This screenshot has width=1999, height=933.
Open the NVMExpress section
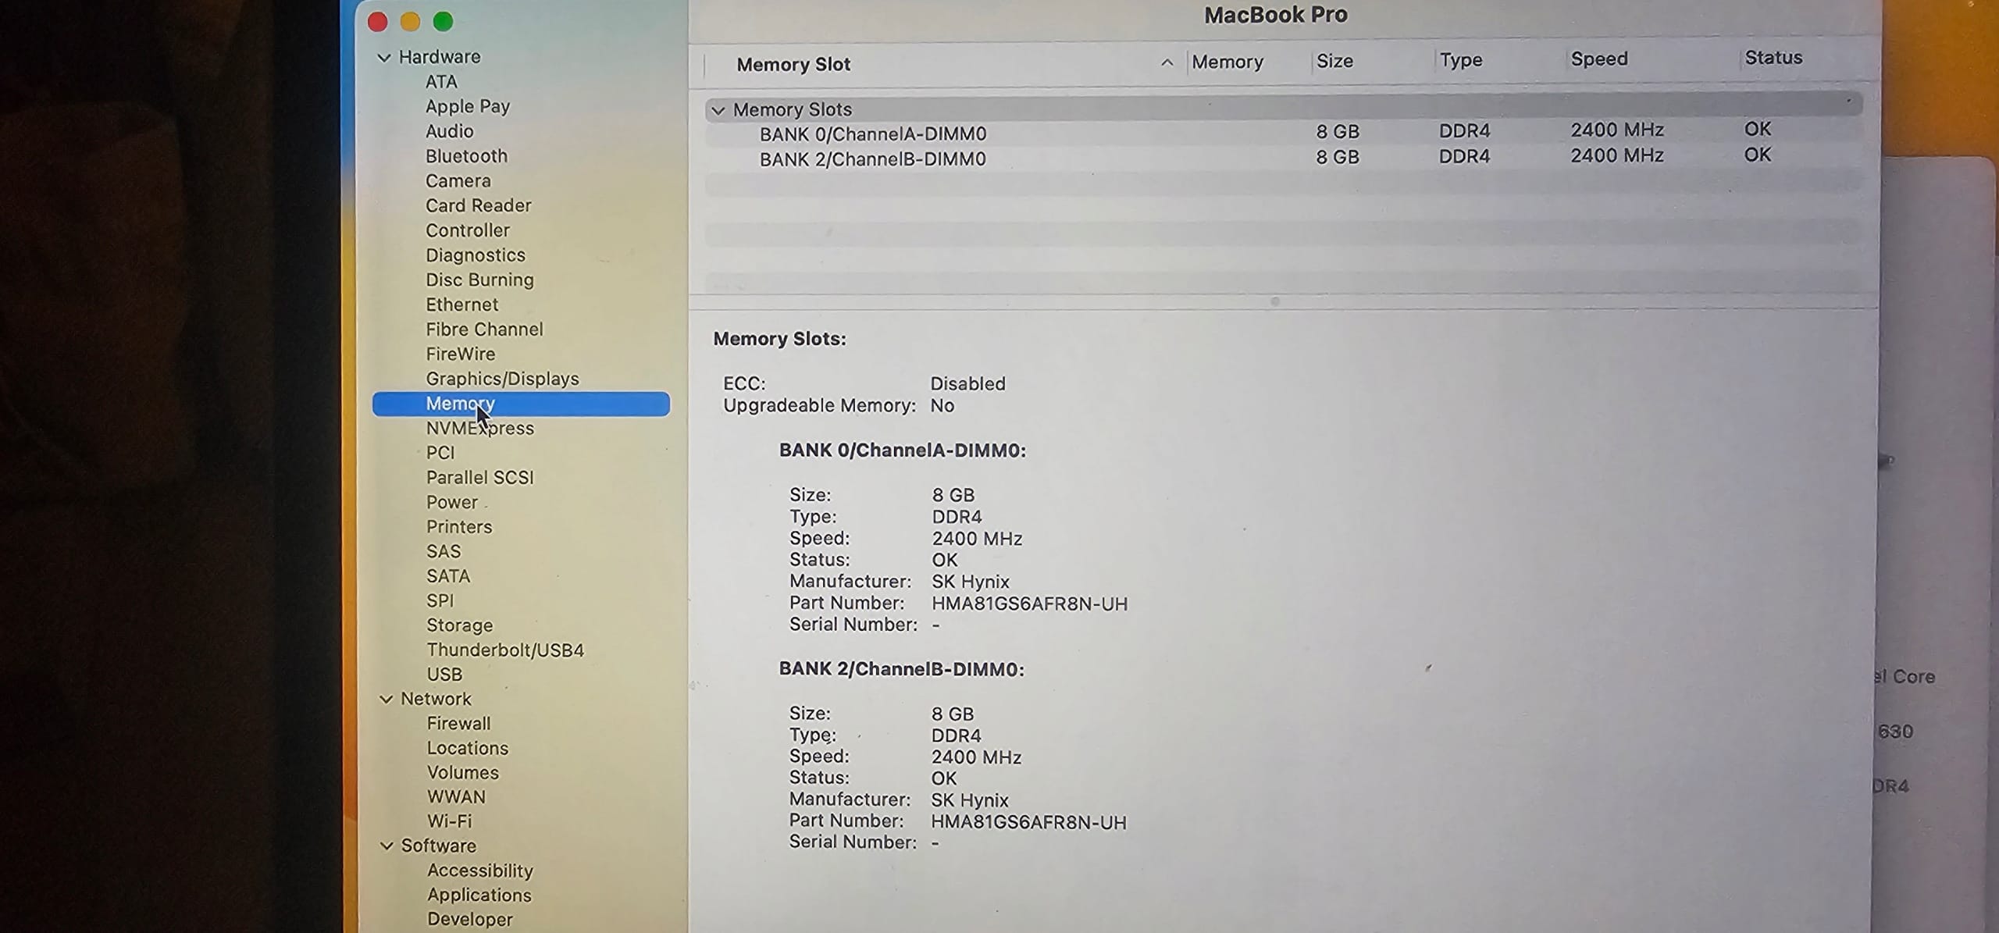click(479, 429)
